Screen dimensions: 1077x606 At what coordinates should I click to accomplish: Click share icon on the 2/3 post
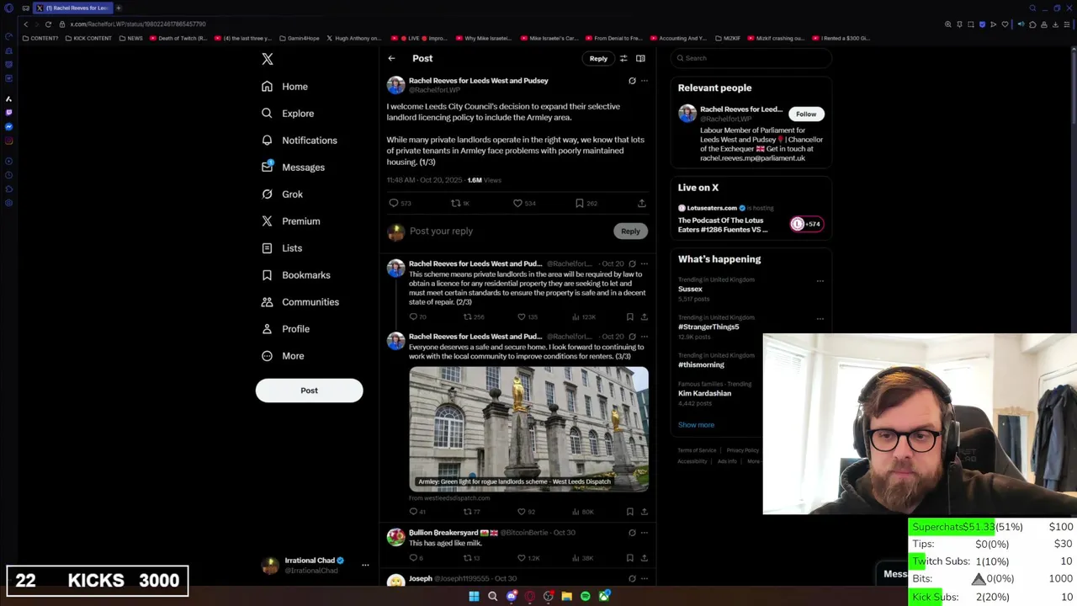(644, 316)
